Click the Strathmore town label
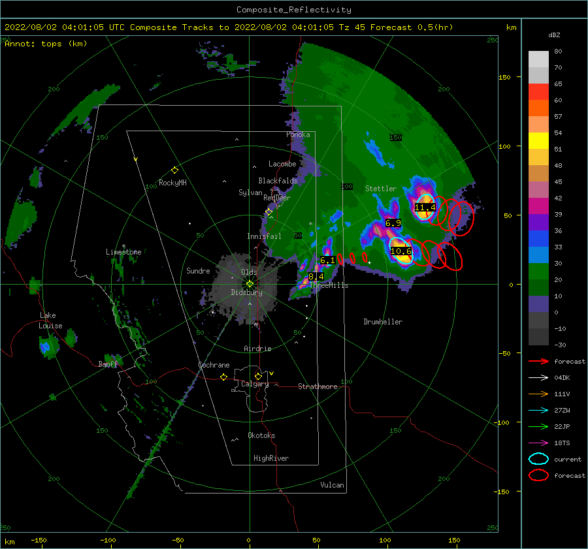The image size is (588, 549). 318,386
